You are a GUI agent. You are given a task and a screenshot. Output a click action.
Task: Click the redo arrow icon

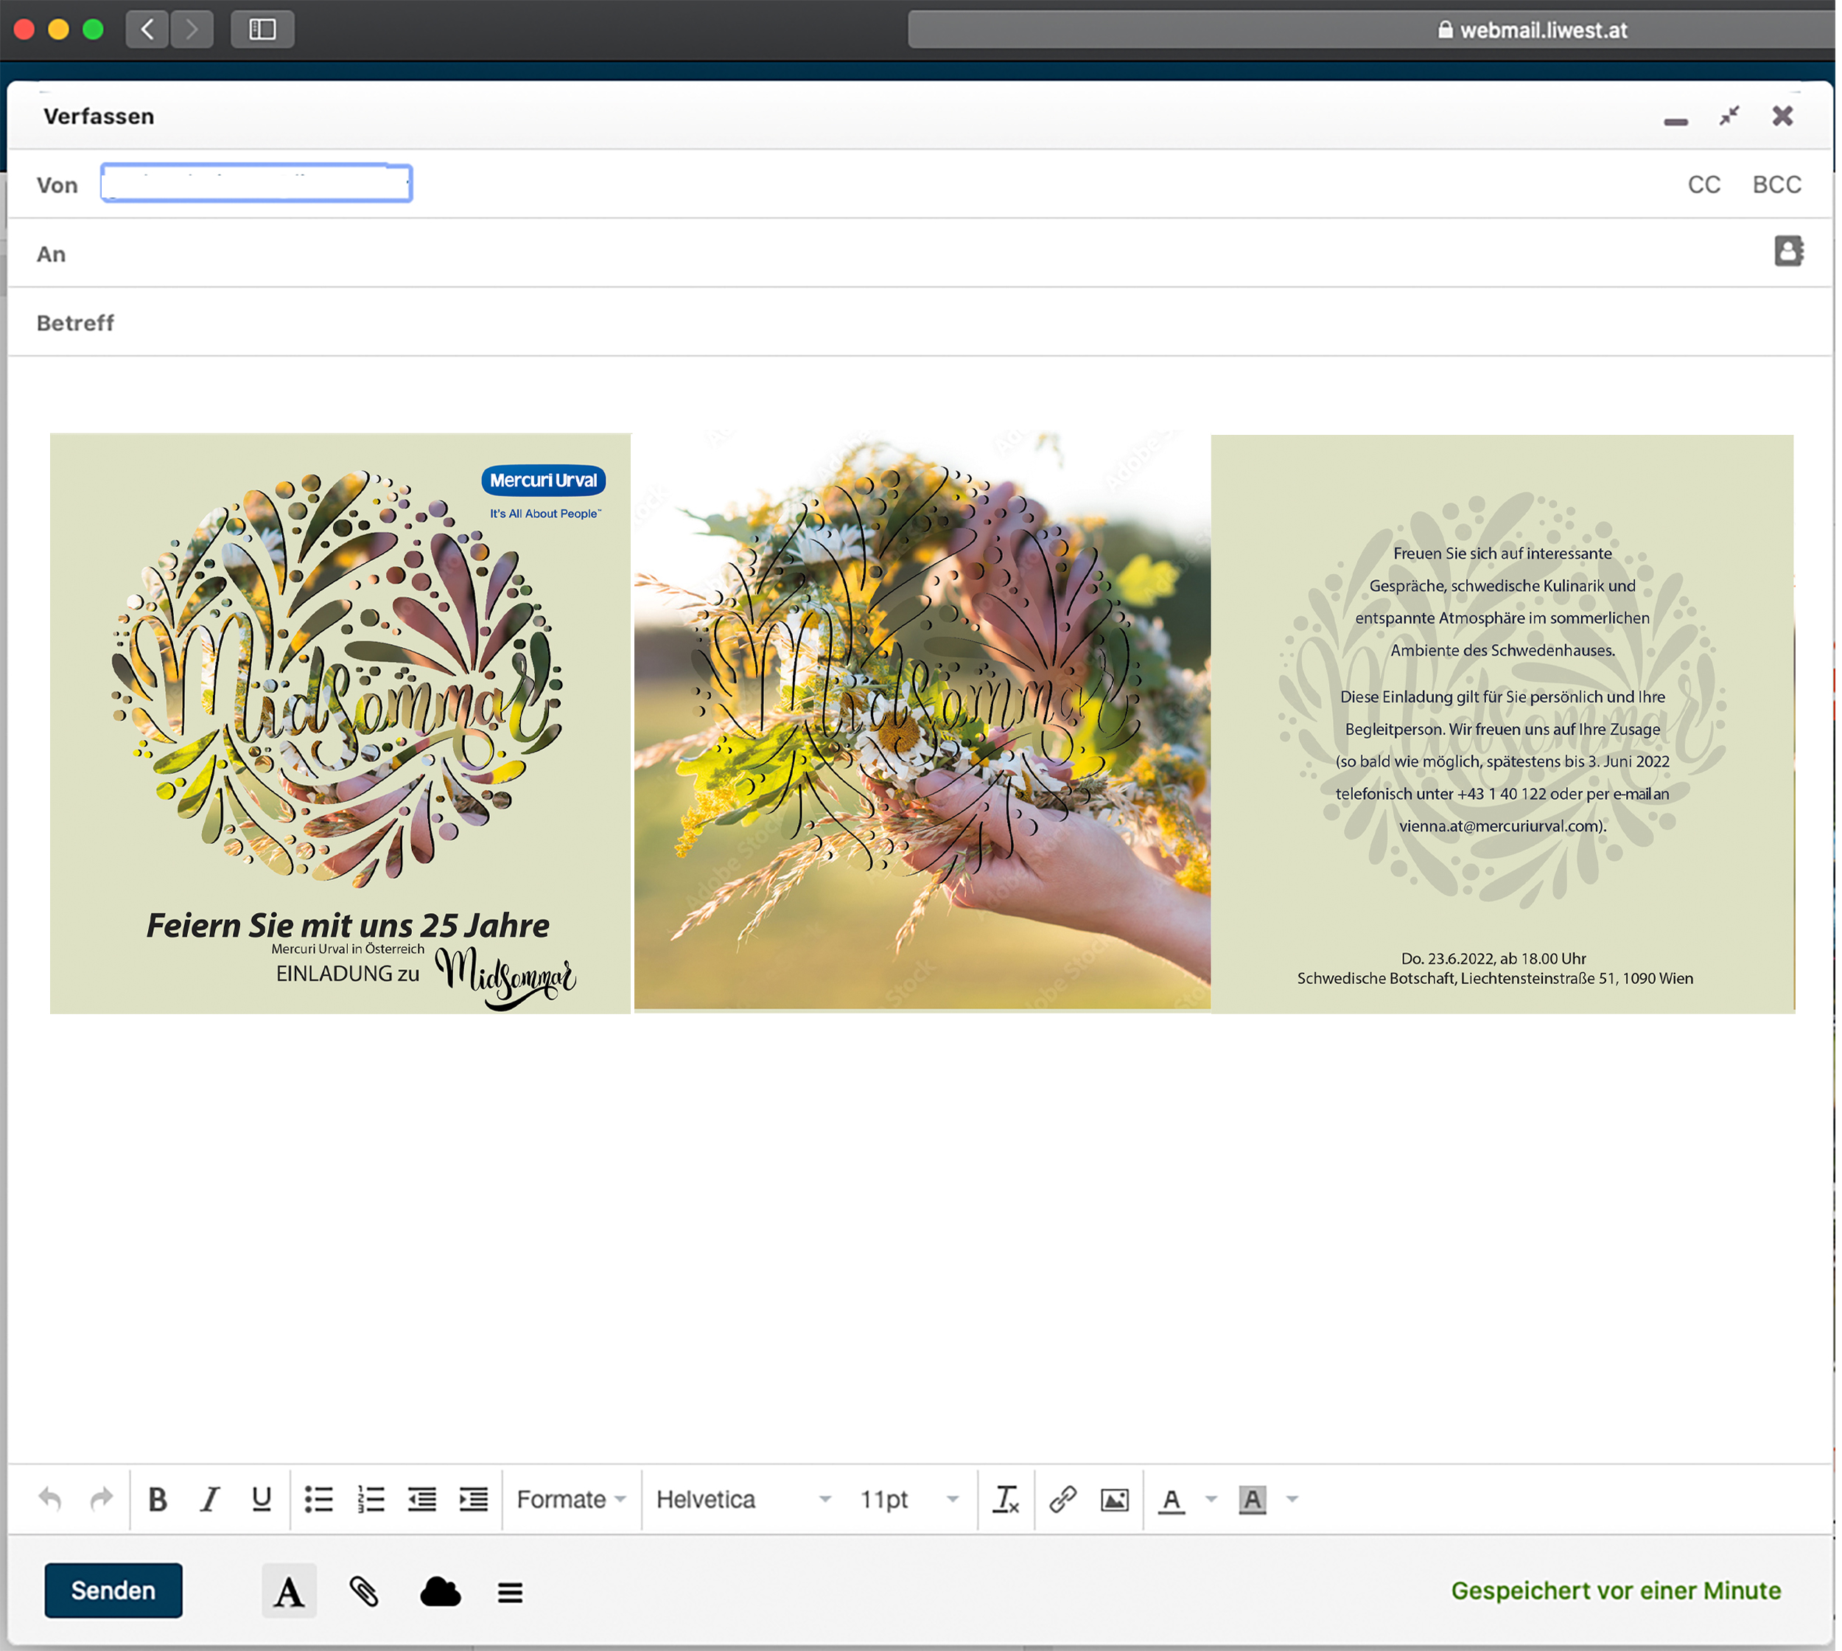(102, 1499)
